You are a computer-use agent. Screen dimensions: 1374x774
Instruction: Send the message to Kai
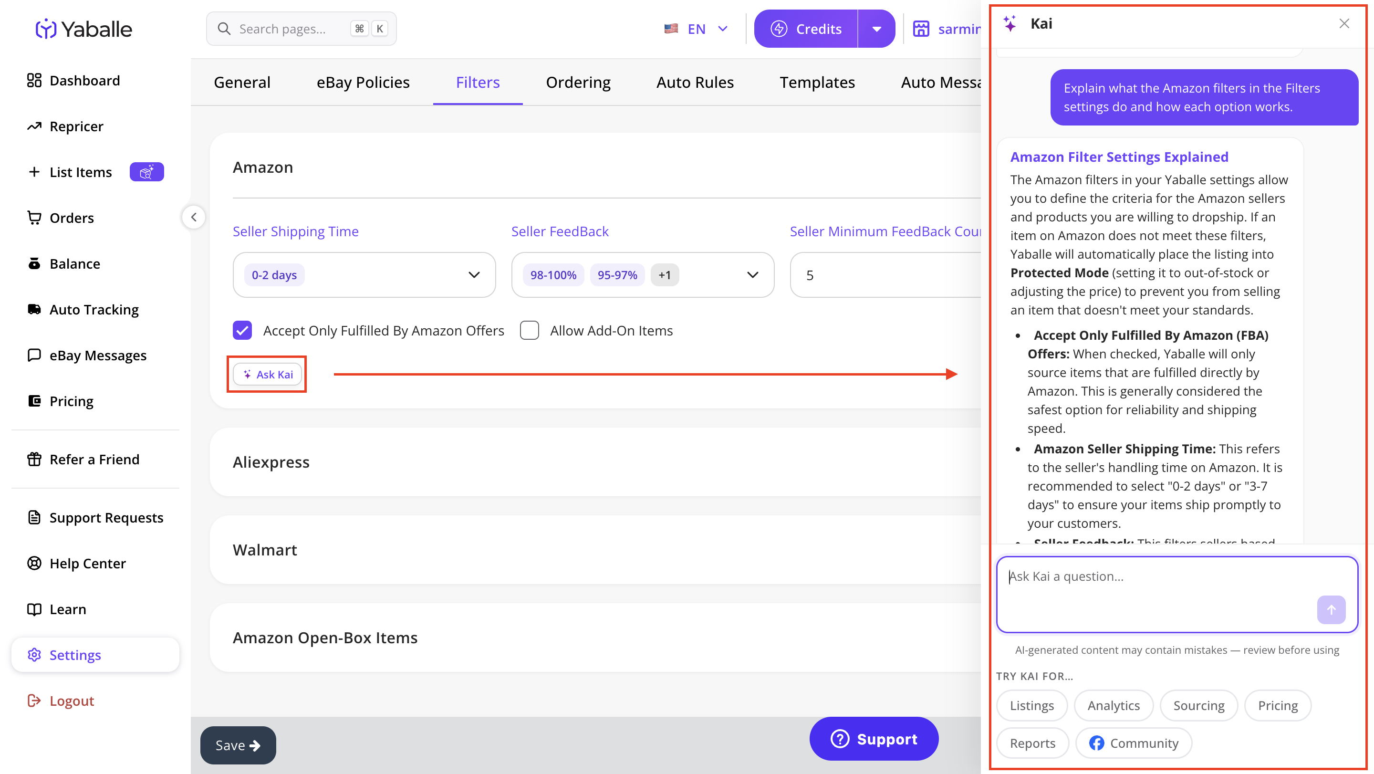tap(1331, 610)
